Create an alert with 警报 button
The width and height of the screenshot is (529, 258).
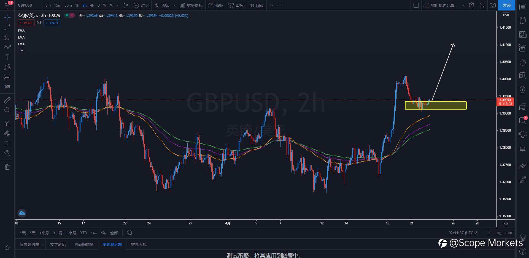click(236, 5)
